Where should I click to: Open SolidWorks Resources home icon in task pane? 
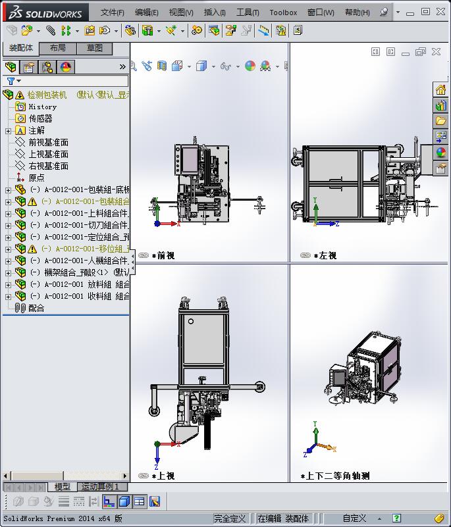(440, 89)
